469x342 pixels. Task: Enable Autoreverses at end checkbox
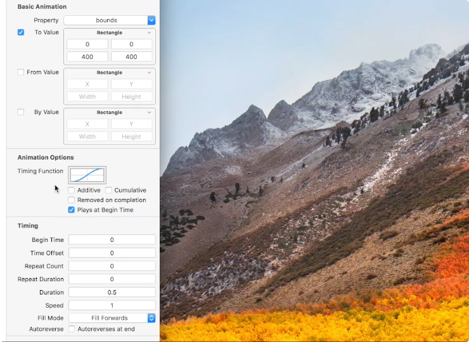[x=71, y=329]
